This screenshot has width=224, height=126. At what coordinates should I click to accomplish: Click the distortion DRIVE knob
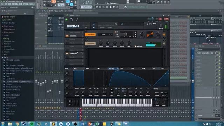coord(141,34)
